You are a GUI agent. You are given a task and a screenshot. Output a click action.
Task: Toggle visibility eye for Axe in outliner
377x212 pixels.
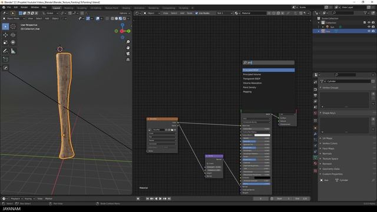click(x=369, y=31)
